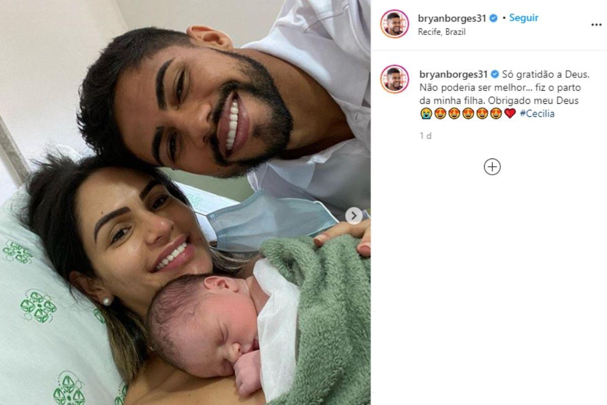Open the Recife, Brazil location link
Viewport: 607px width, 405px height.
(x=442, y=32)
